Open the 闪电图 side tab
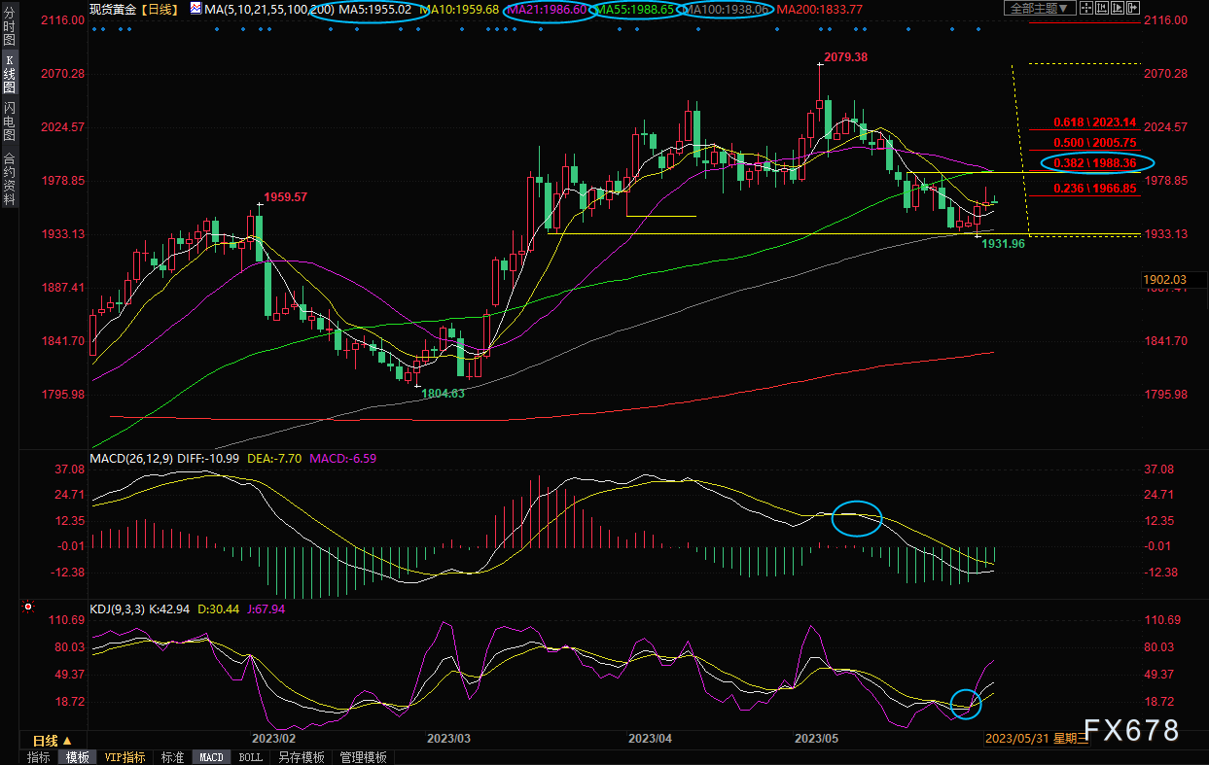The image size is (1209, 765). (x=9, y=121)
